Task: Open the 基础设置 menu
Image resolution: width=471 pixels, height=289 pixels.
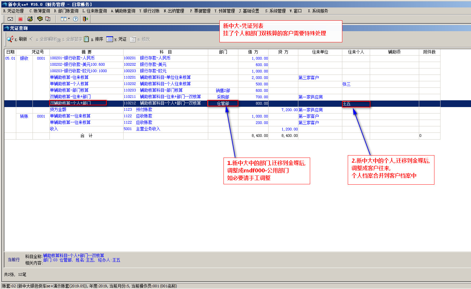Action: click(249, 11)
